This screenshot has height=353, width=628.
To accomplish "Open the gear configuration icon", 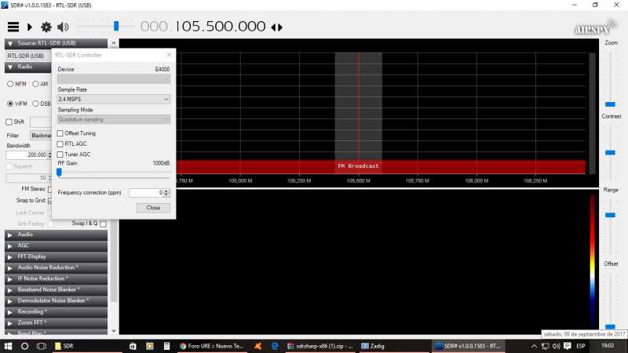I will [46, 27].
